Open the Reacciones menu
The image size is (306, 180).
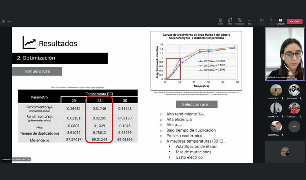point(240,21)
